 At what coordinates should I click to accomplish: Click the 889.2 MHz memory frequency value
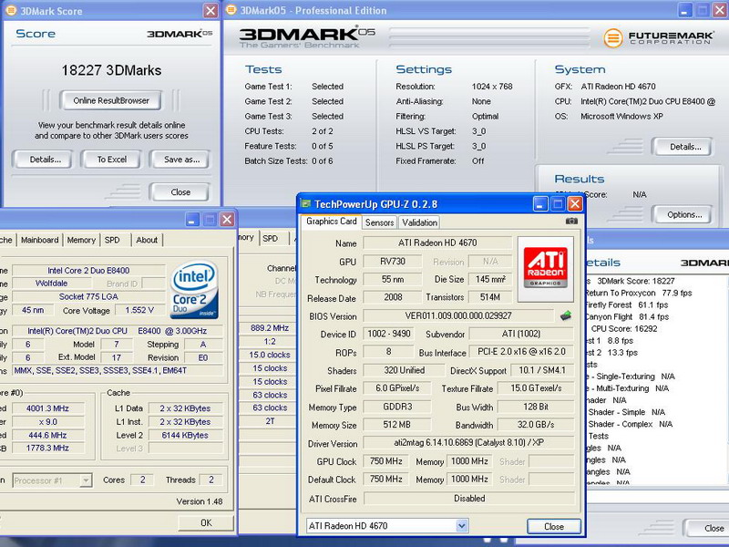[270, 328]
